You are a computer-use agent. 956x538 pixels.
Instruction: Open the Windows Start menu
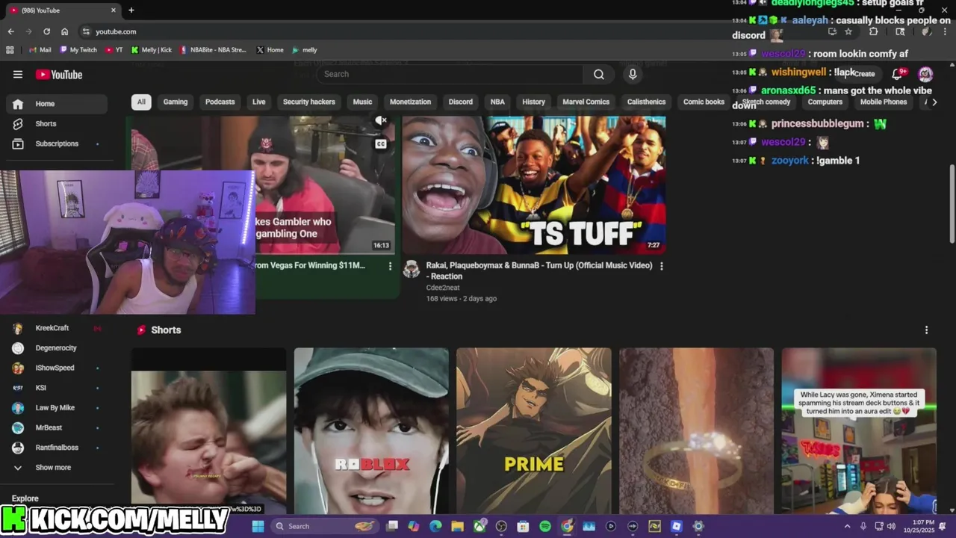click(x=258, y=526)
